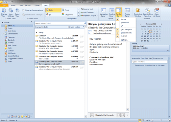Viewport: 171px width, 122px height.
Task: Click the zoom slider in the status bar
Action: point(160,120)
